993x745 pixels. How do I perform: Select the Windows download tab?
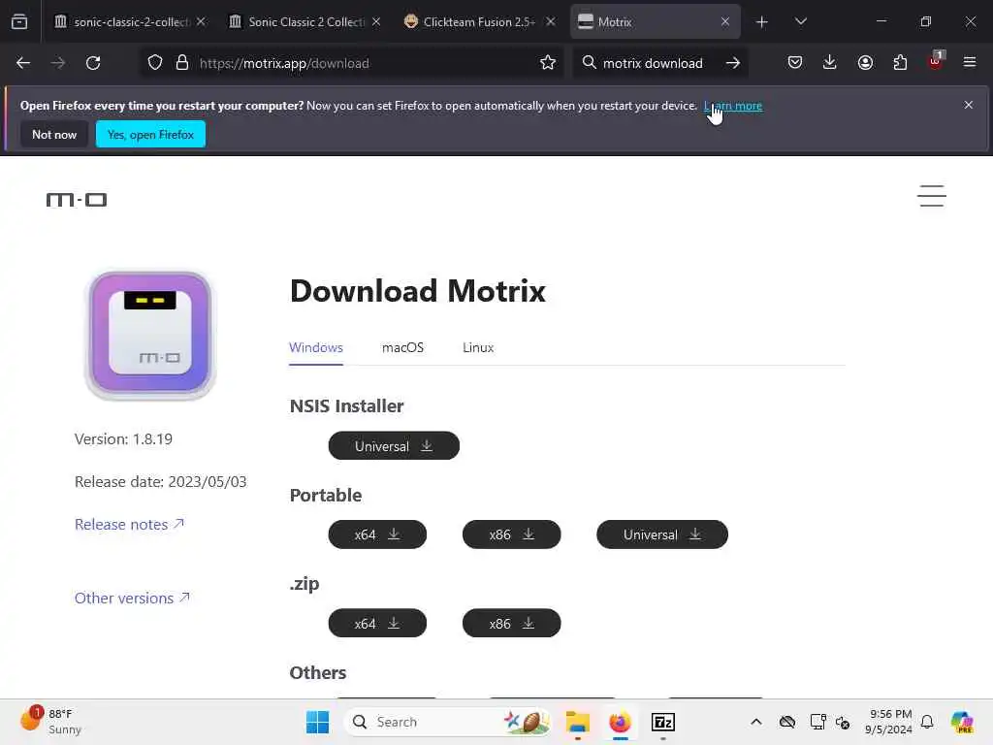(x=316, y=347)
